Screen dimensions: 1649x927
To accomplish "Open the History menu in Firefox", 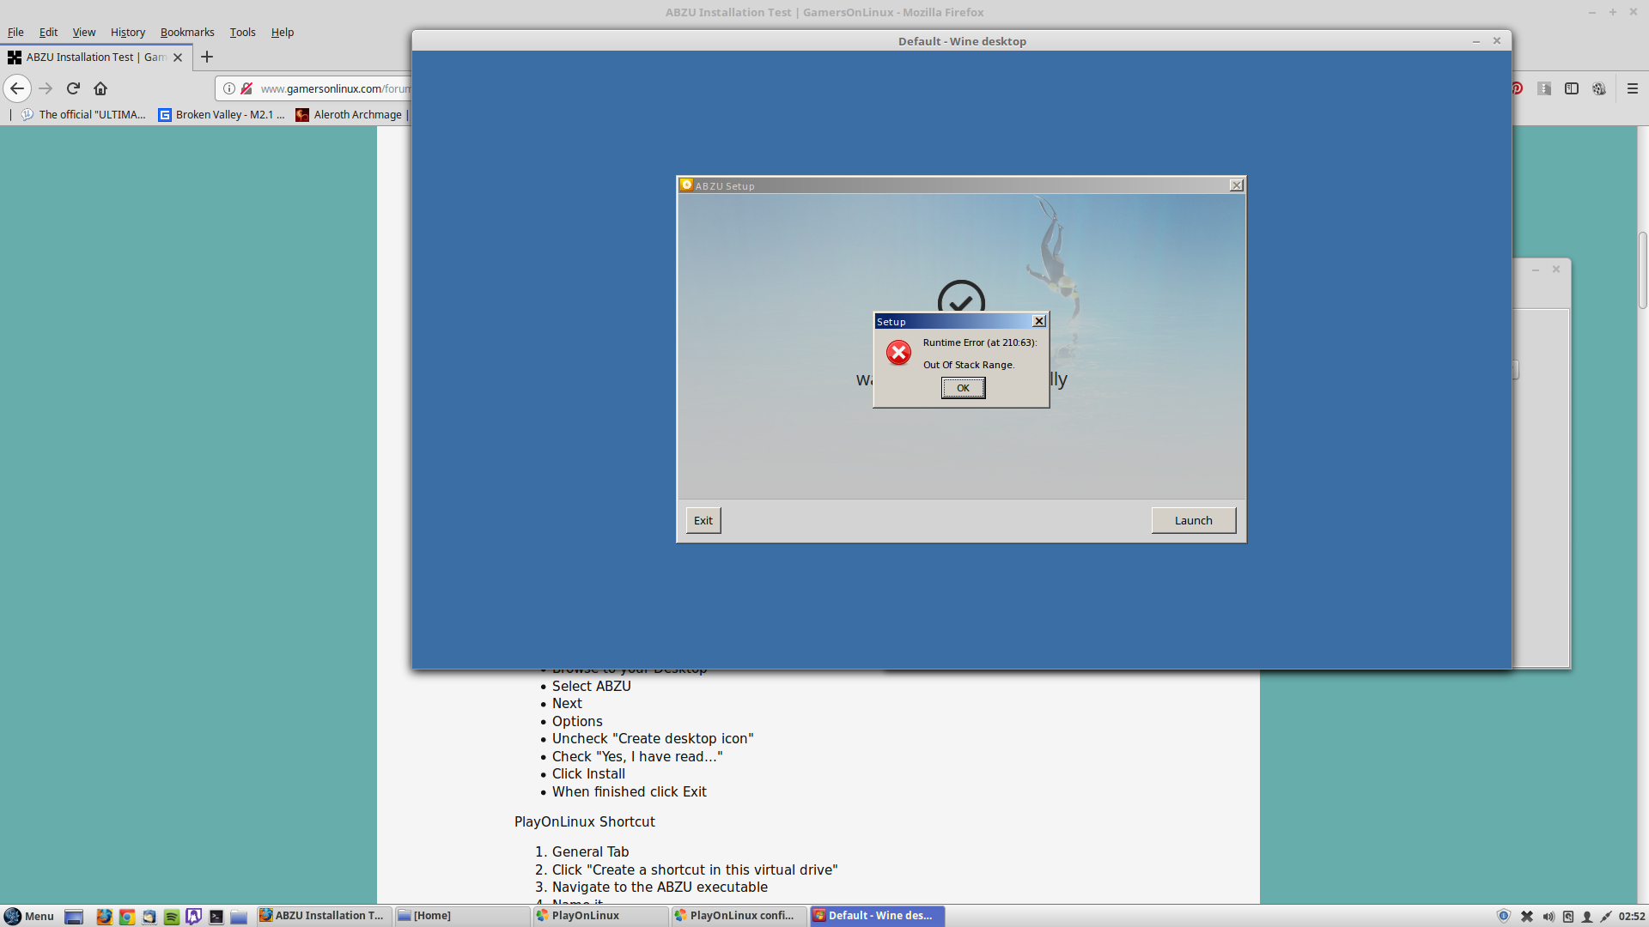I will (127, 32).
